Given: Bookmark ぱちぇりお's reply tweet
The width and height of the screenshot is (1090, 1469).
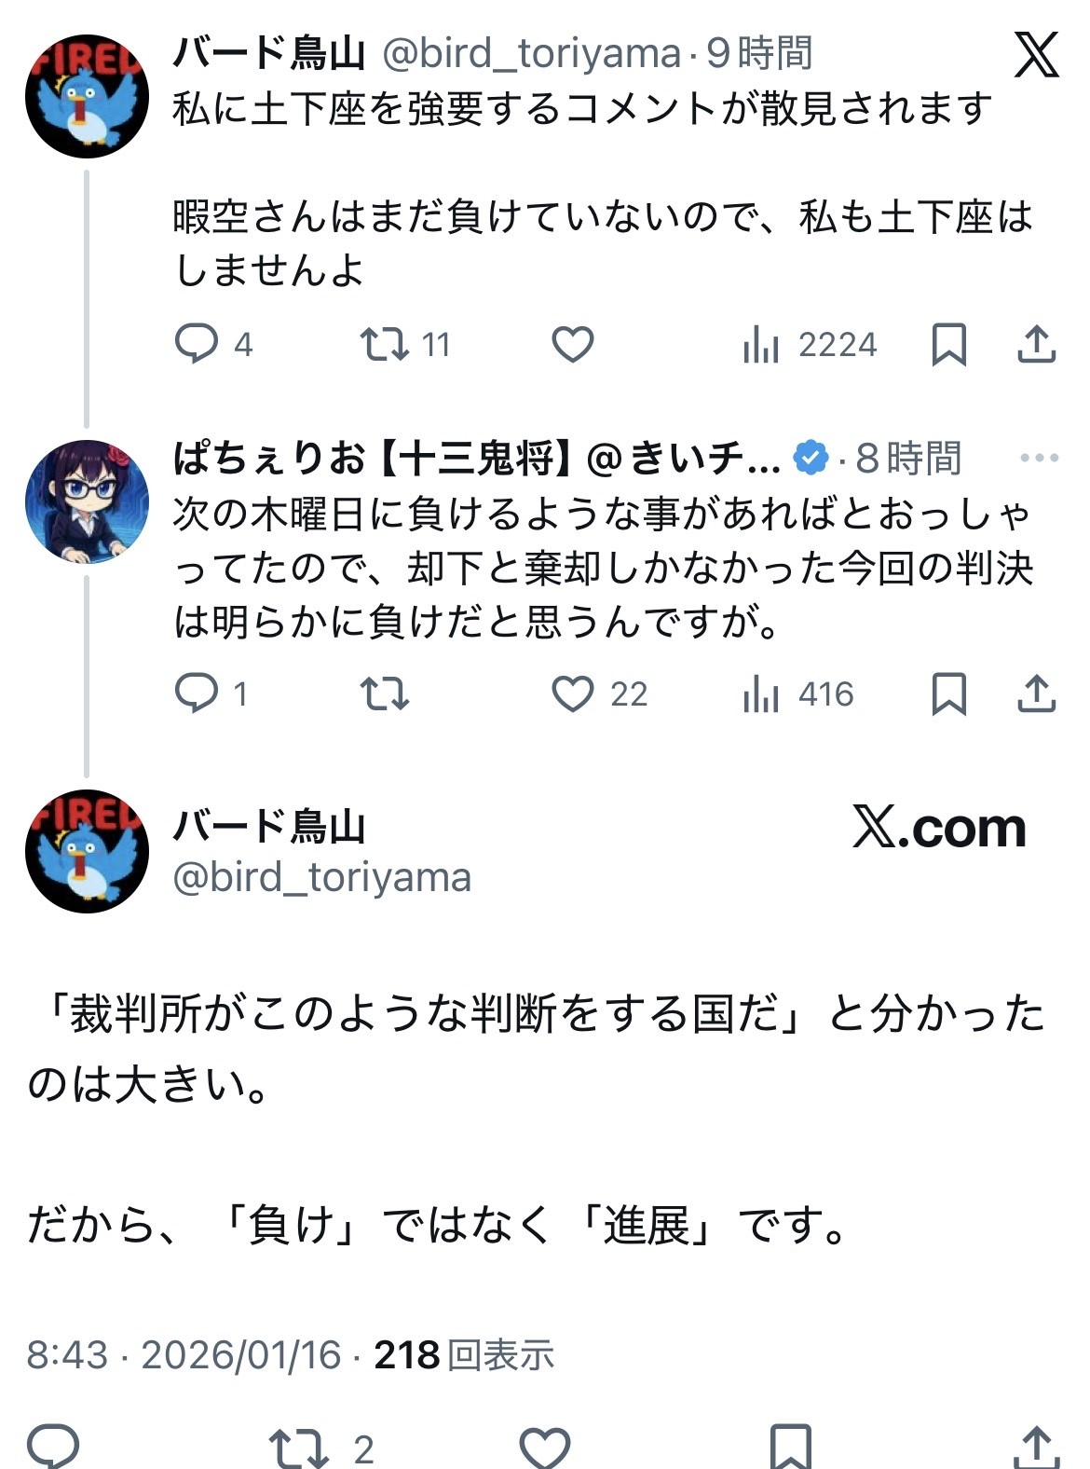Looking at the screenshot, I should click(x=948, y=693).
